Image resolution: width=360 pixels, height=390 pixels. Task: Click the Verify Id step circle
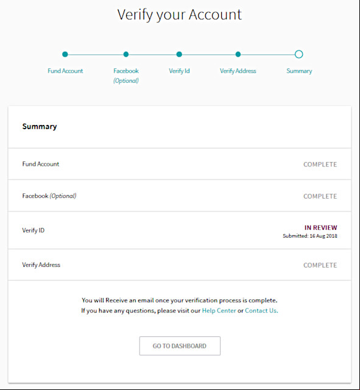point(179,54)
